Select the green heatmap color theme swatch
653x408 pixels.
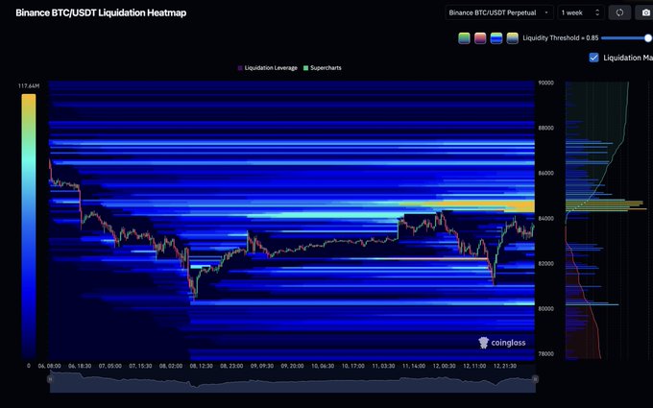464,37
